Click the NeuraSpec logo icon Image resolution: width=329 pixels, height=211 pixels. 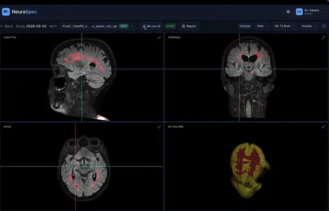point(6,12)
